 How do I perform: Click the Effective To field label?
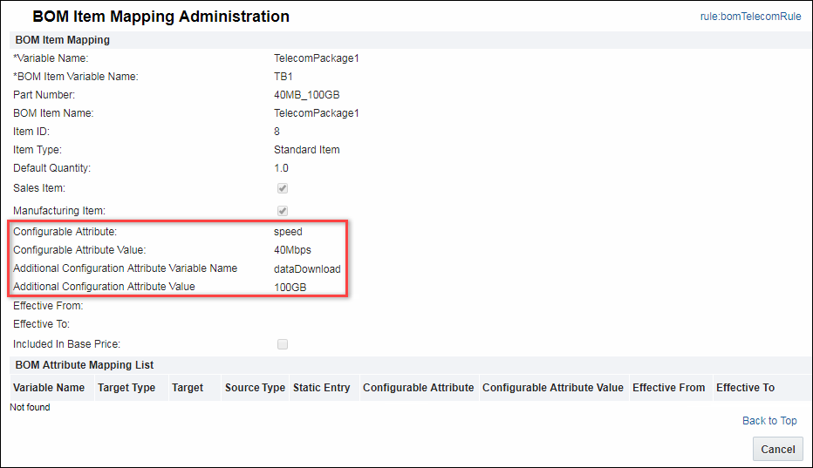click(42, 324)
